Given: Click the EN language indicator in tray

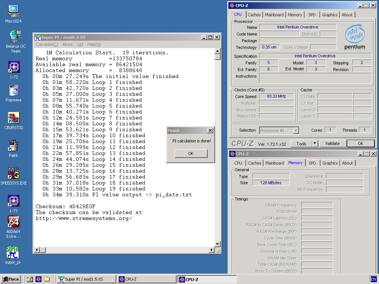Looking at the screenshot, I should pos(373,279).
